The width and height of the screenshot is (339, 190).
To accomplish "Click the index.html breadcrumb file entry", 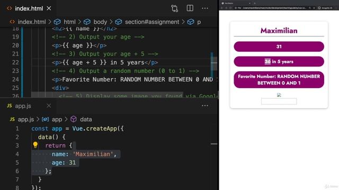I will (x=32, y=22).
